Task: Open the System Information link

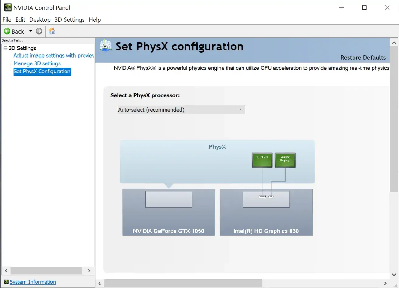Action: [33, 282]
